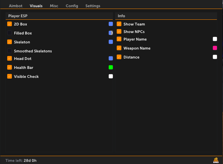This screenshot has width=223, height=164.
Task: Pick the Distance color swatch
Action: (215, 57)
